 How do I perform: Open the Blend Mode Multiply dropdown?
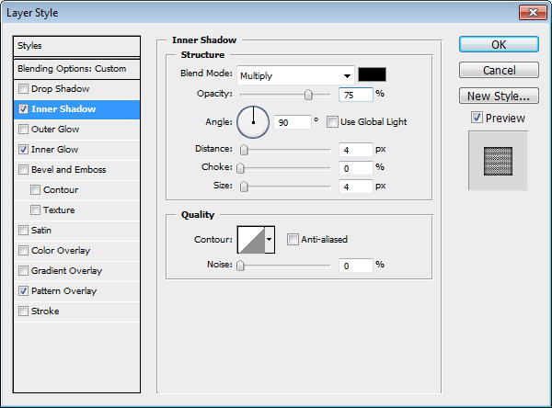[x=295, y=75]
